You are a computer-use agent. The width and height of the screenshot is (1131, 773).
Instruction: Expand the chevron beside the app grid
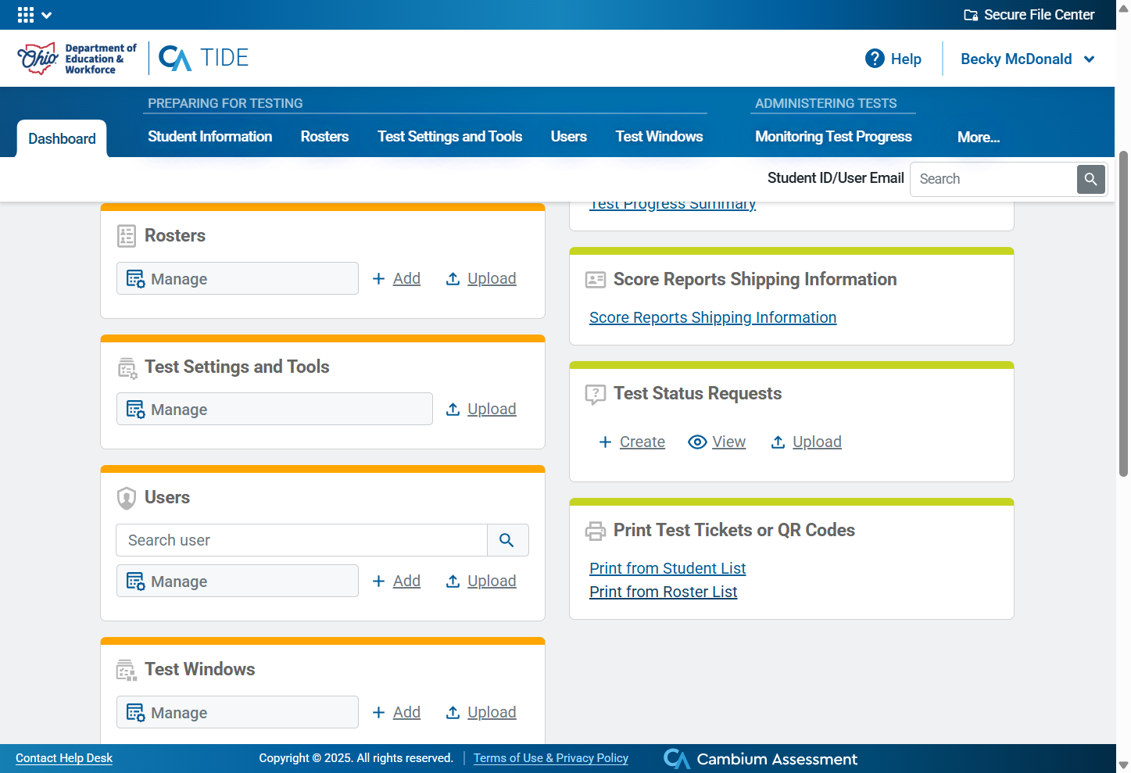tap(47, 15)
